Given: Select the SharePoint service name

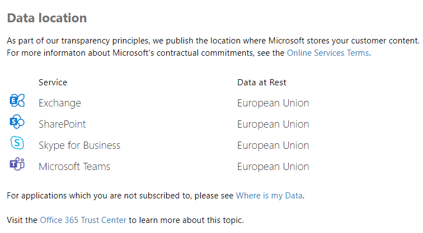Looking at the screenshot, I should coord(62,124).
